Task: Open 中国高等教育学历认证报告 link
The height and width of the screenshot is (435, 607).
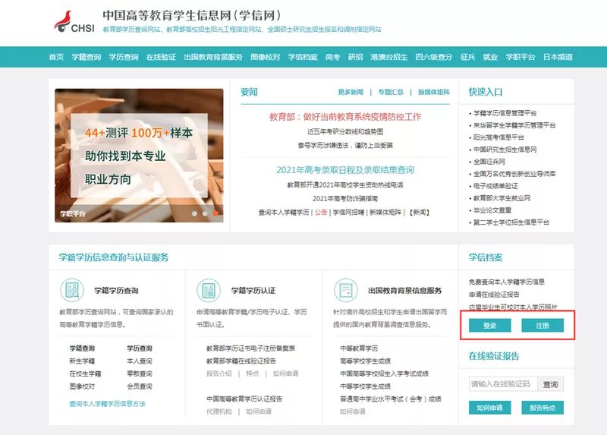Action: point(244,399)
